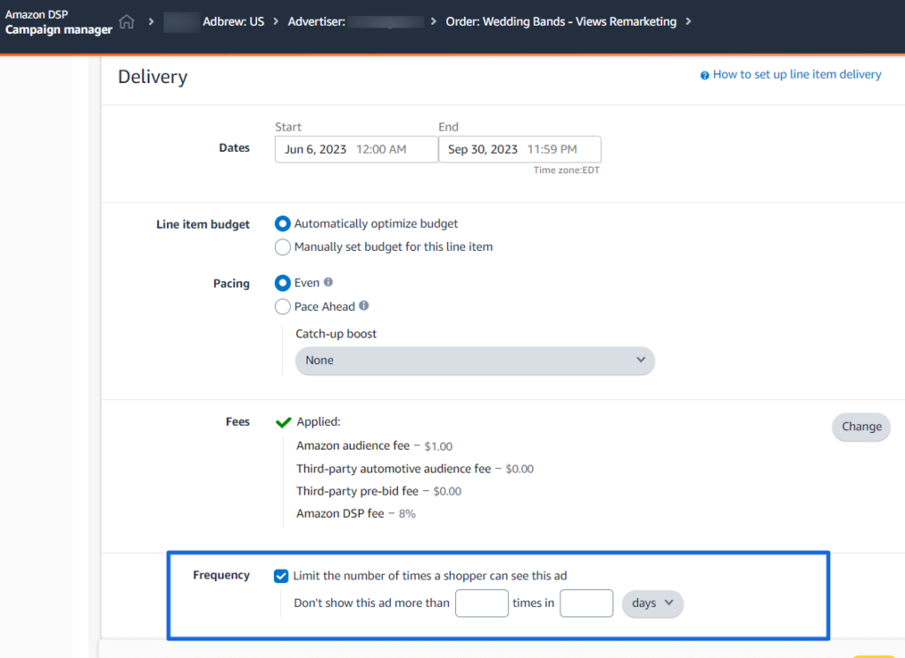Select Pace Ahead radio button
Viewport: 905px width, 658px height.
point(282,306)
